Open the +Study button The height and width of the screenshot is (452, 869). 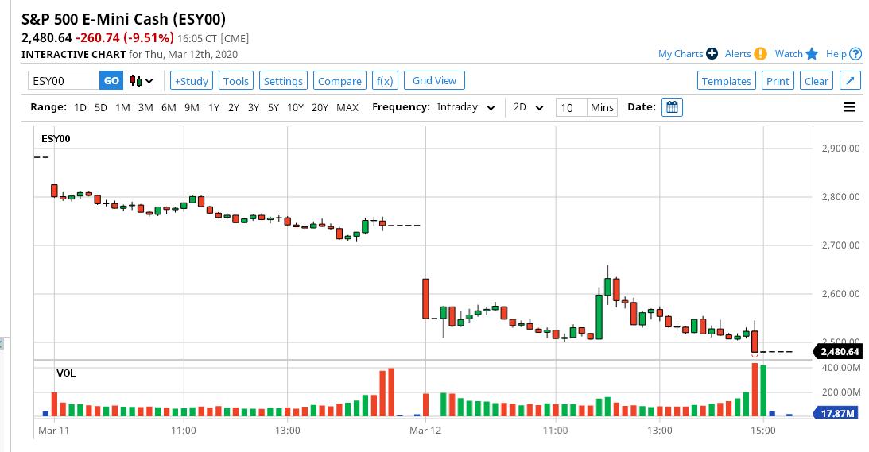(191, 80)
